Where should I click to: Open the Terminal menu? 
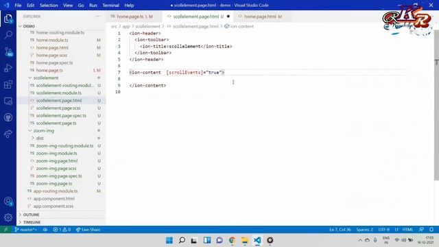[x=110, y=5]
